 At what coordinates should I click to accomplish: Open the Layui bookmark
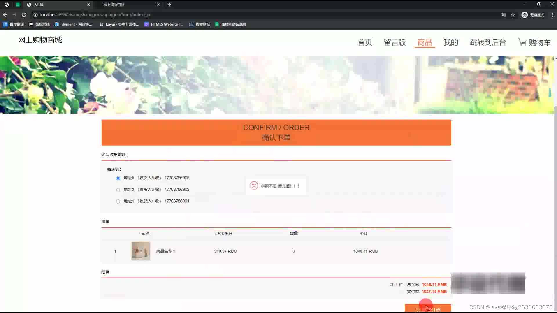tap(119, 24)
